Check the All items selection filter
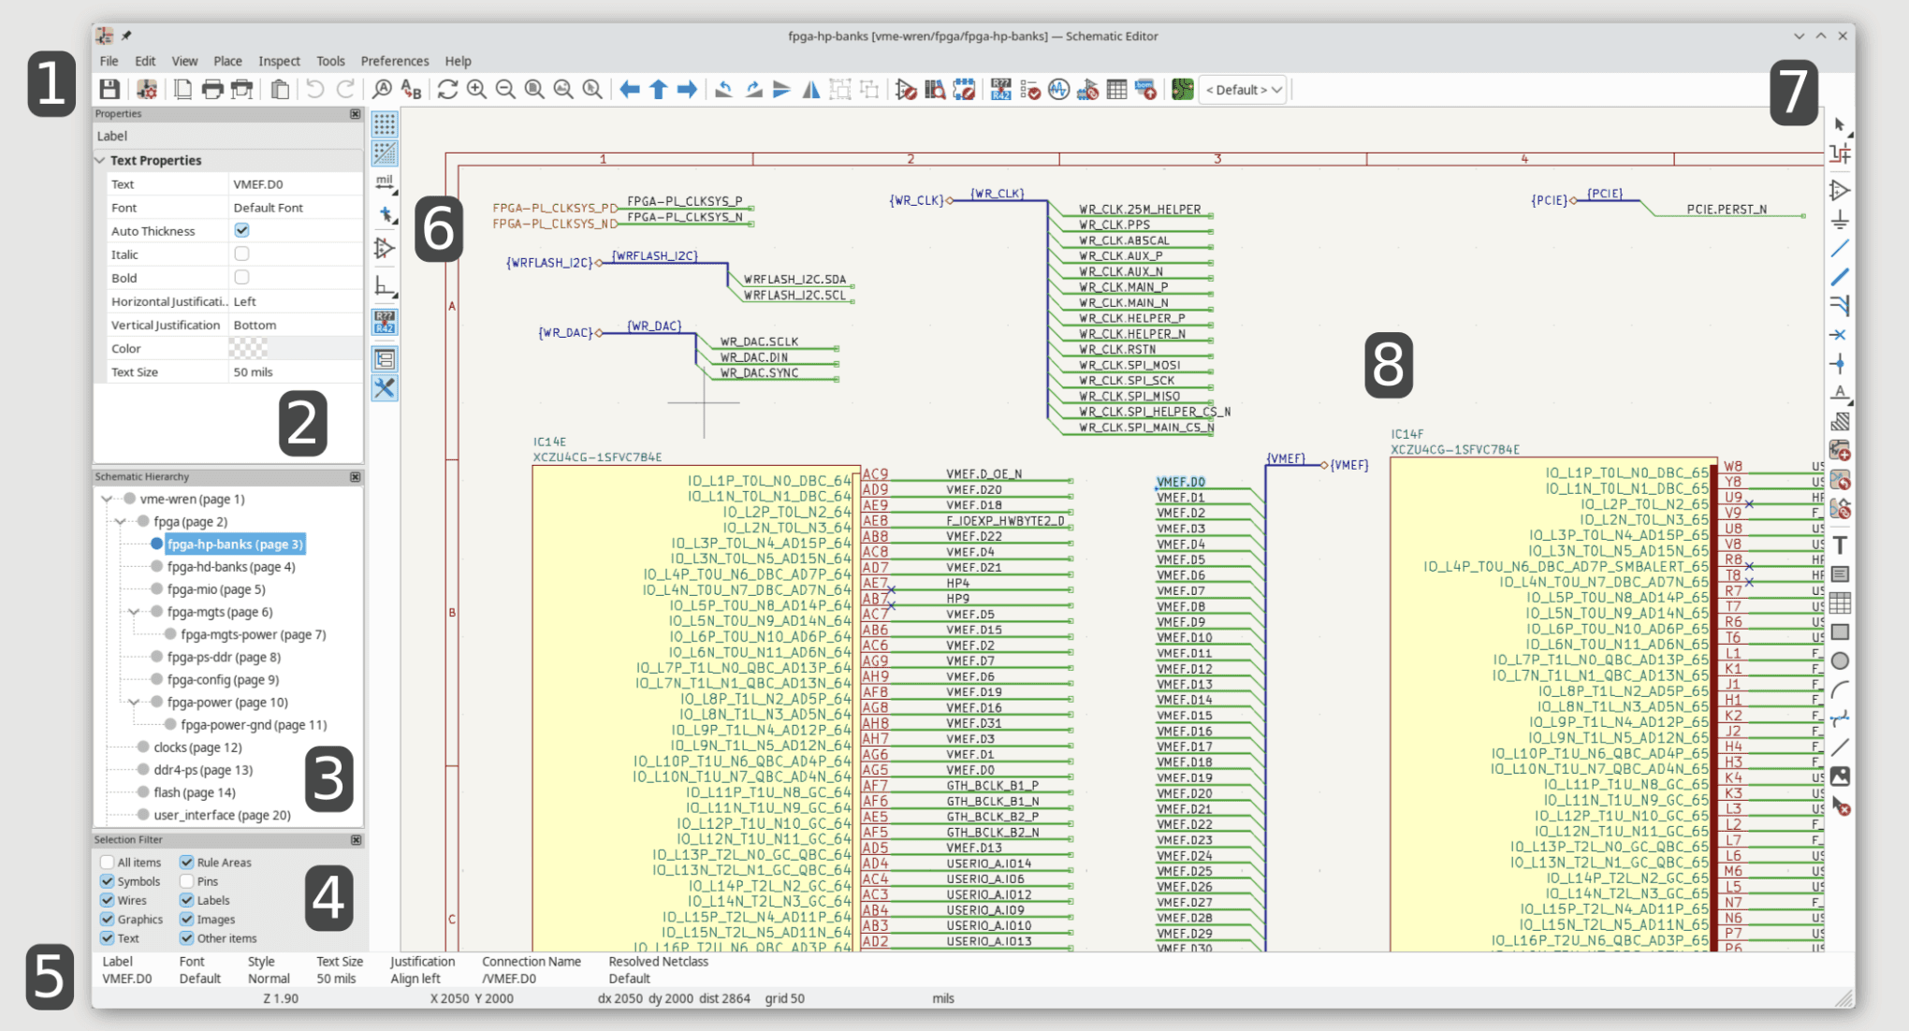This screenshot has width=1909, height=1031. [x=107, y=863]
